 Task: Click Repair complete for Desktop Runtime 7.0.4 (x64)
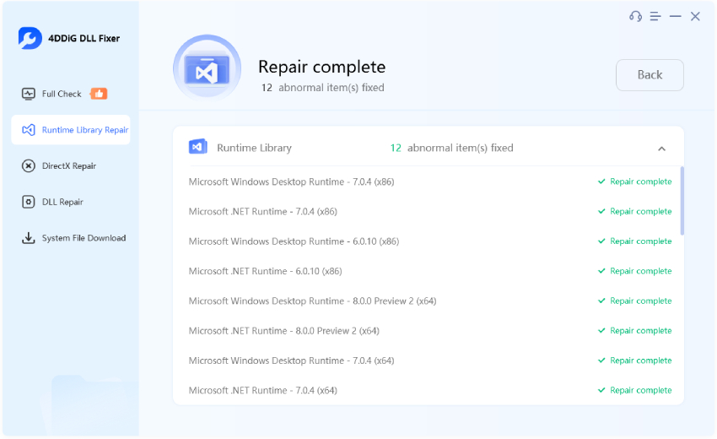[634, 360]
